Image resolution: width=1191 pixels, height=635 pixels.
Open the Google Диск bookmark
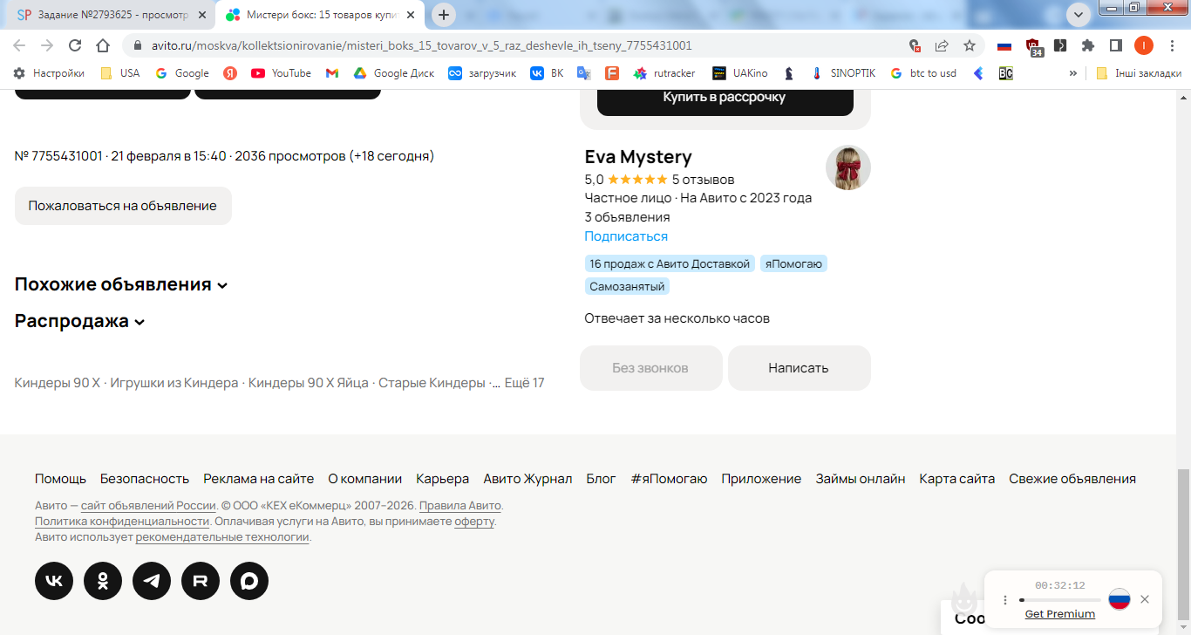[394, 73]
